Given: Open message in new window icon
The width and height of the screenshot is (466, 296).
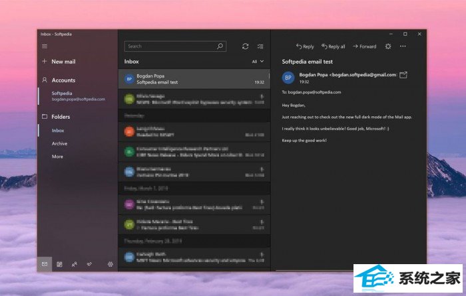Looking at the screenshot, I should (x=403, y=75).
